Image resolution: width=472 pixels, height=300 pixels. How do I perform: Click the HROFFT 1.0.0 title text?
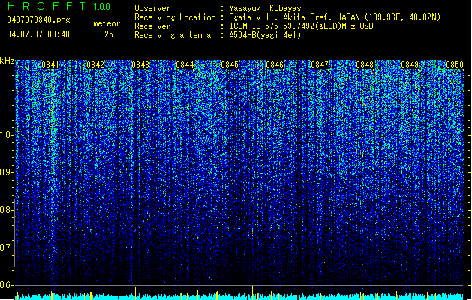tap(59, 6)
